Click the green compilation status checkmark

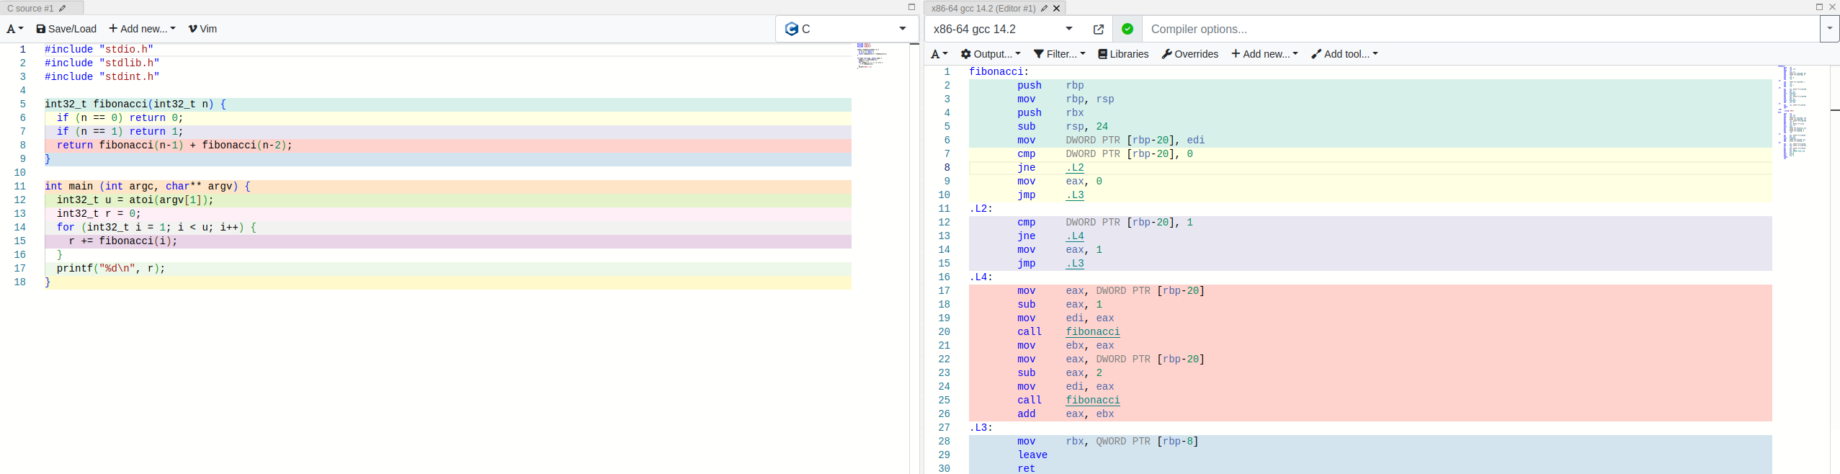pos(1127,30)
